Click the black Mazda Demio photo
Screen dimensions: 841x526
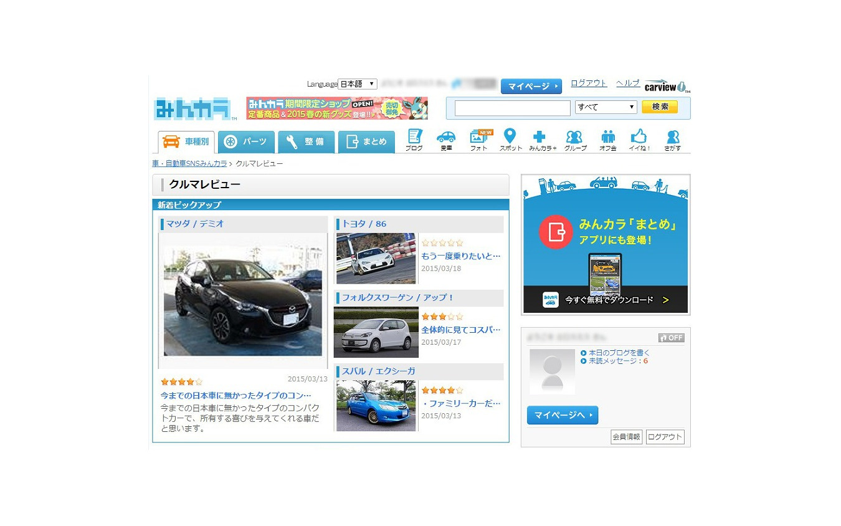(x=243, y=300)
